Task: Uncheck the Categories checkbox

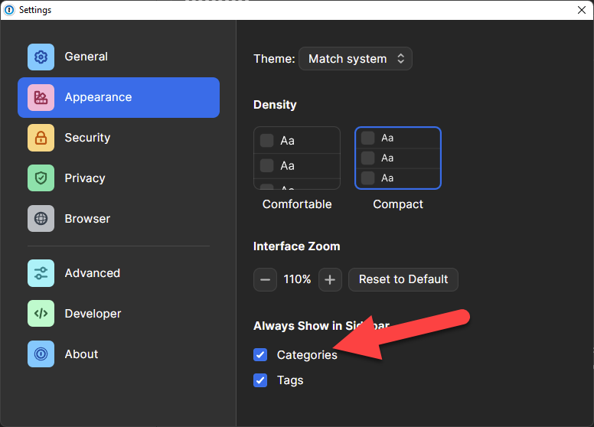Action: pos(261,355)
